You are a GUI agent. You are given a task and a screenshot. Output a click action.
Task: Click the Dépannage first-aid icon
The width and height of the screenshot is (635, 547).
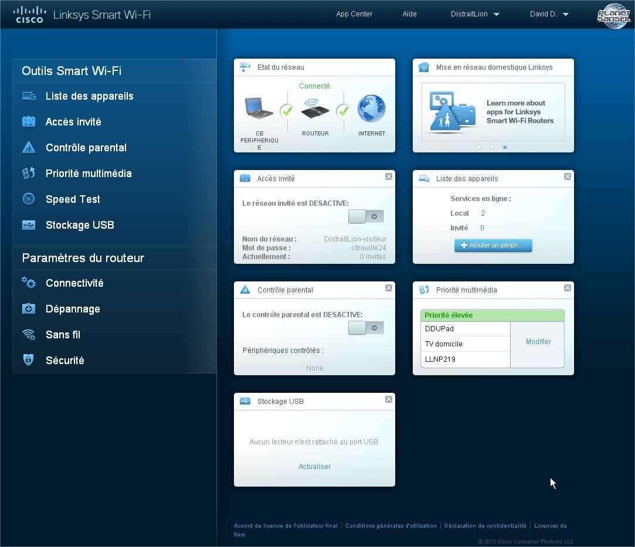pyautogui.click(x=29, y=308)
